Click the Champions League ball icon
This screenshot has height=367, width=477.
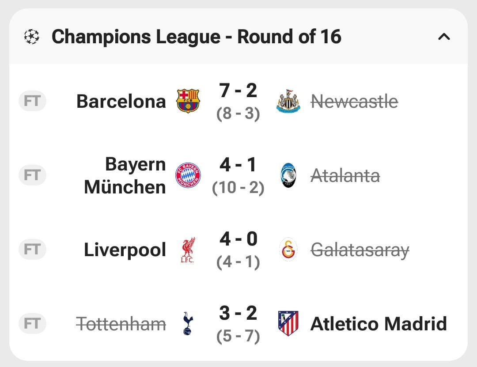point(31,37)
